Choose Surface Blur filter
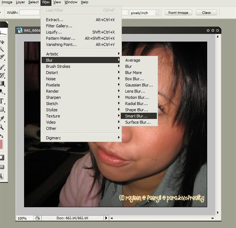 [x=139, y=122]
